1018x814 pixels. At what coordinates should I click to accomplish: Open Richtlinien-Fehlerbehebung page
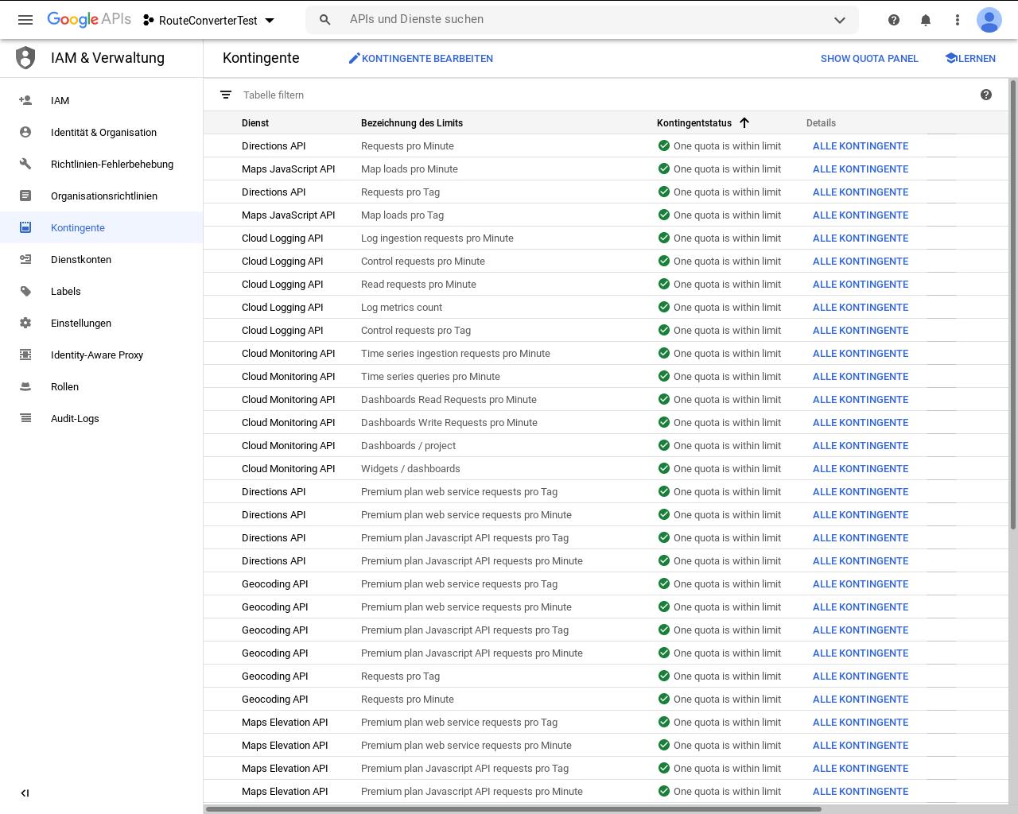(x=102, y=165)
